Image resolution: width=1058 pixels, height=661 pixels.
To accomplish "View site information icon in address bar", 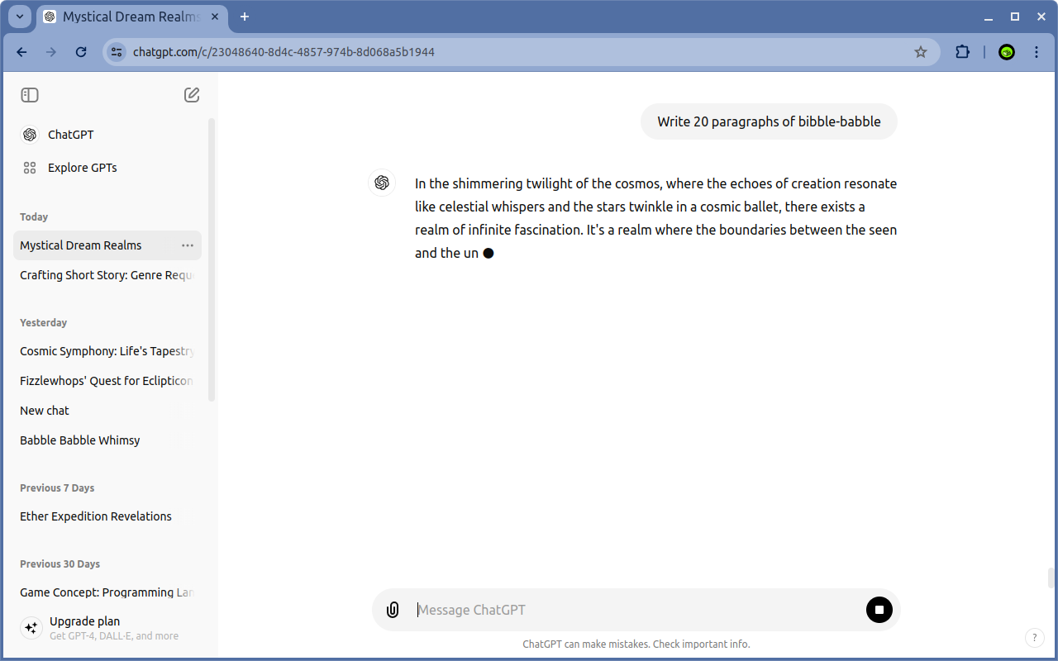I will click(x=117, y=52).
